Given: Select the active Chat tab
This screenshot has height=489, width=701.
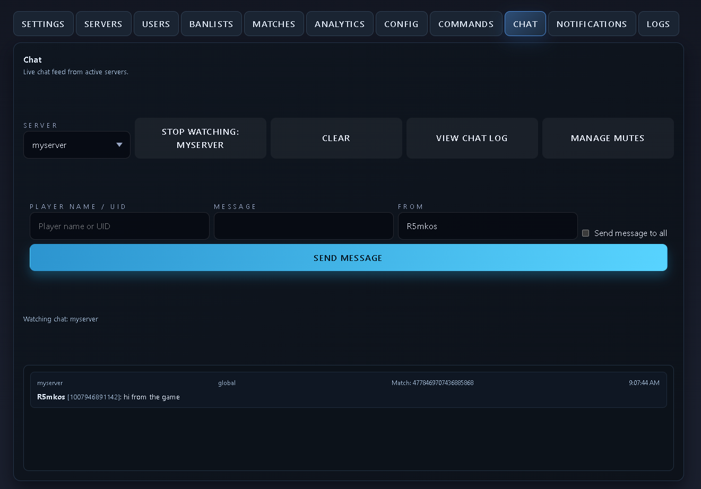Looking at the screenshot, I should (525, 24).
